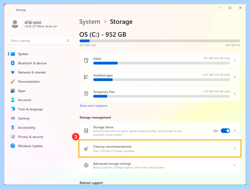Click the user profile avatar
This screenshot has width=250, height=189.
tap(15, 24)
